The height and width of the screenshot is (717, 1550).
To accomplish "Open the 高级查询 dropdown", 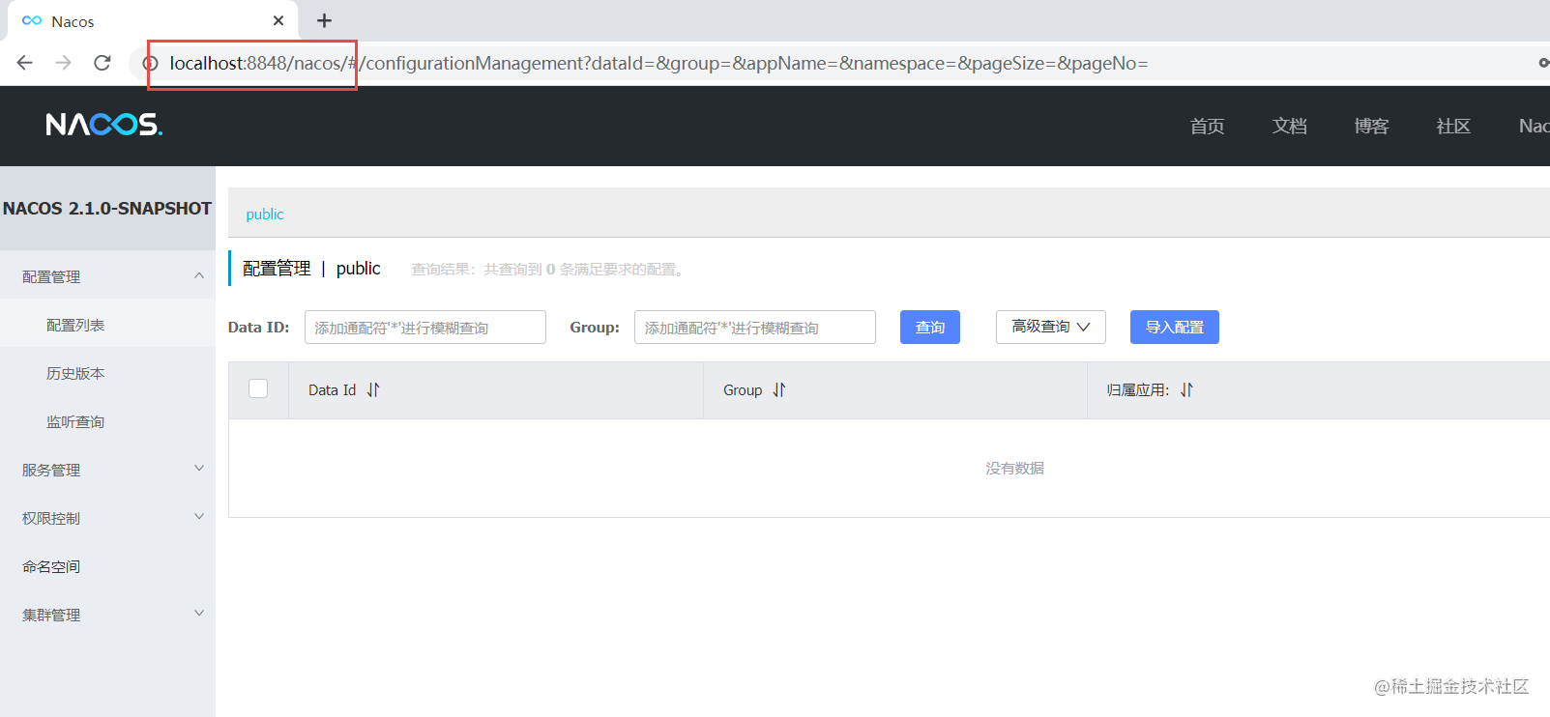I will 1050,327.
